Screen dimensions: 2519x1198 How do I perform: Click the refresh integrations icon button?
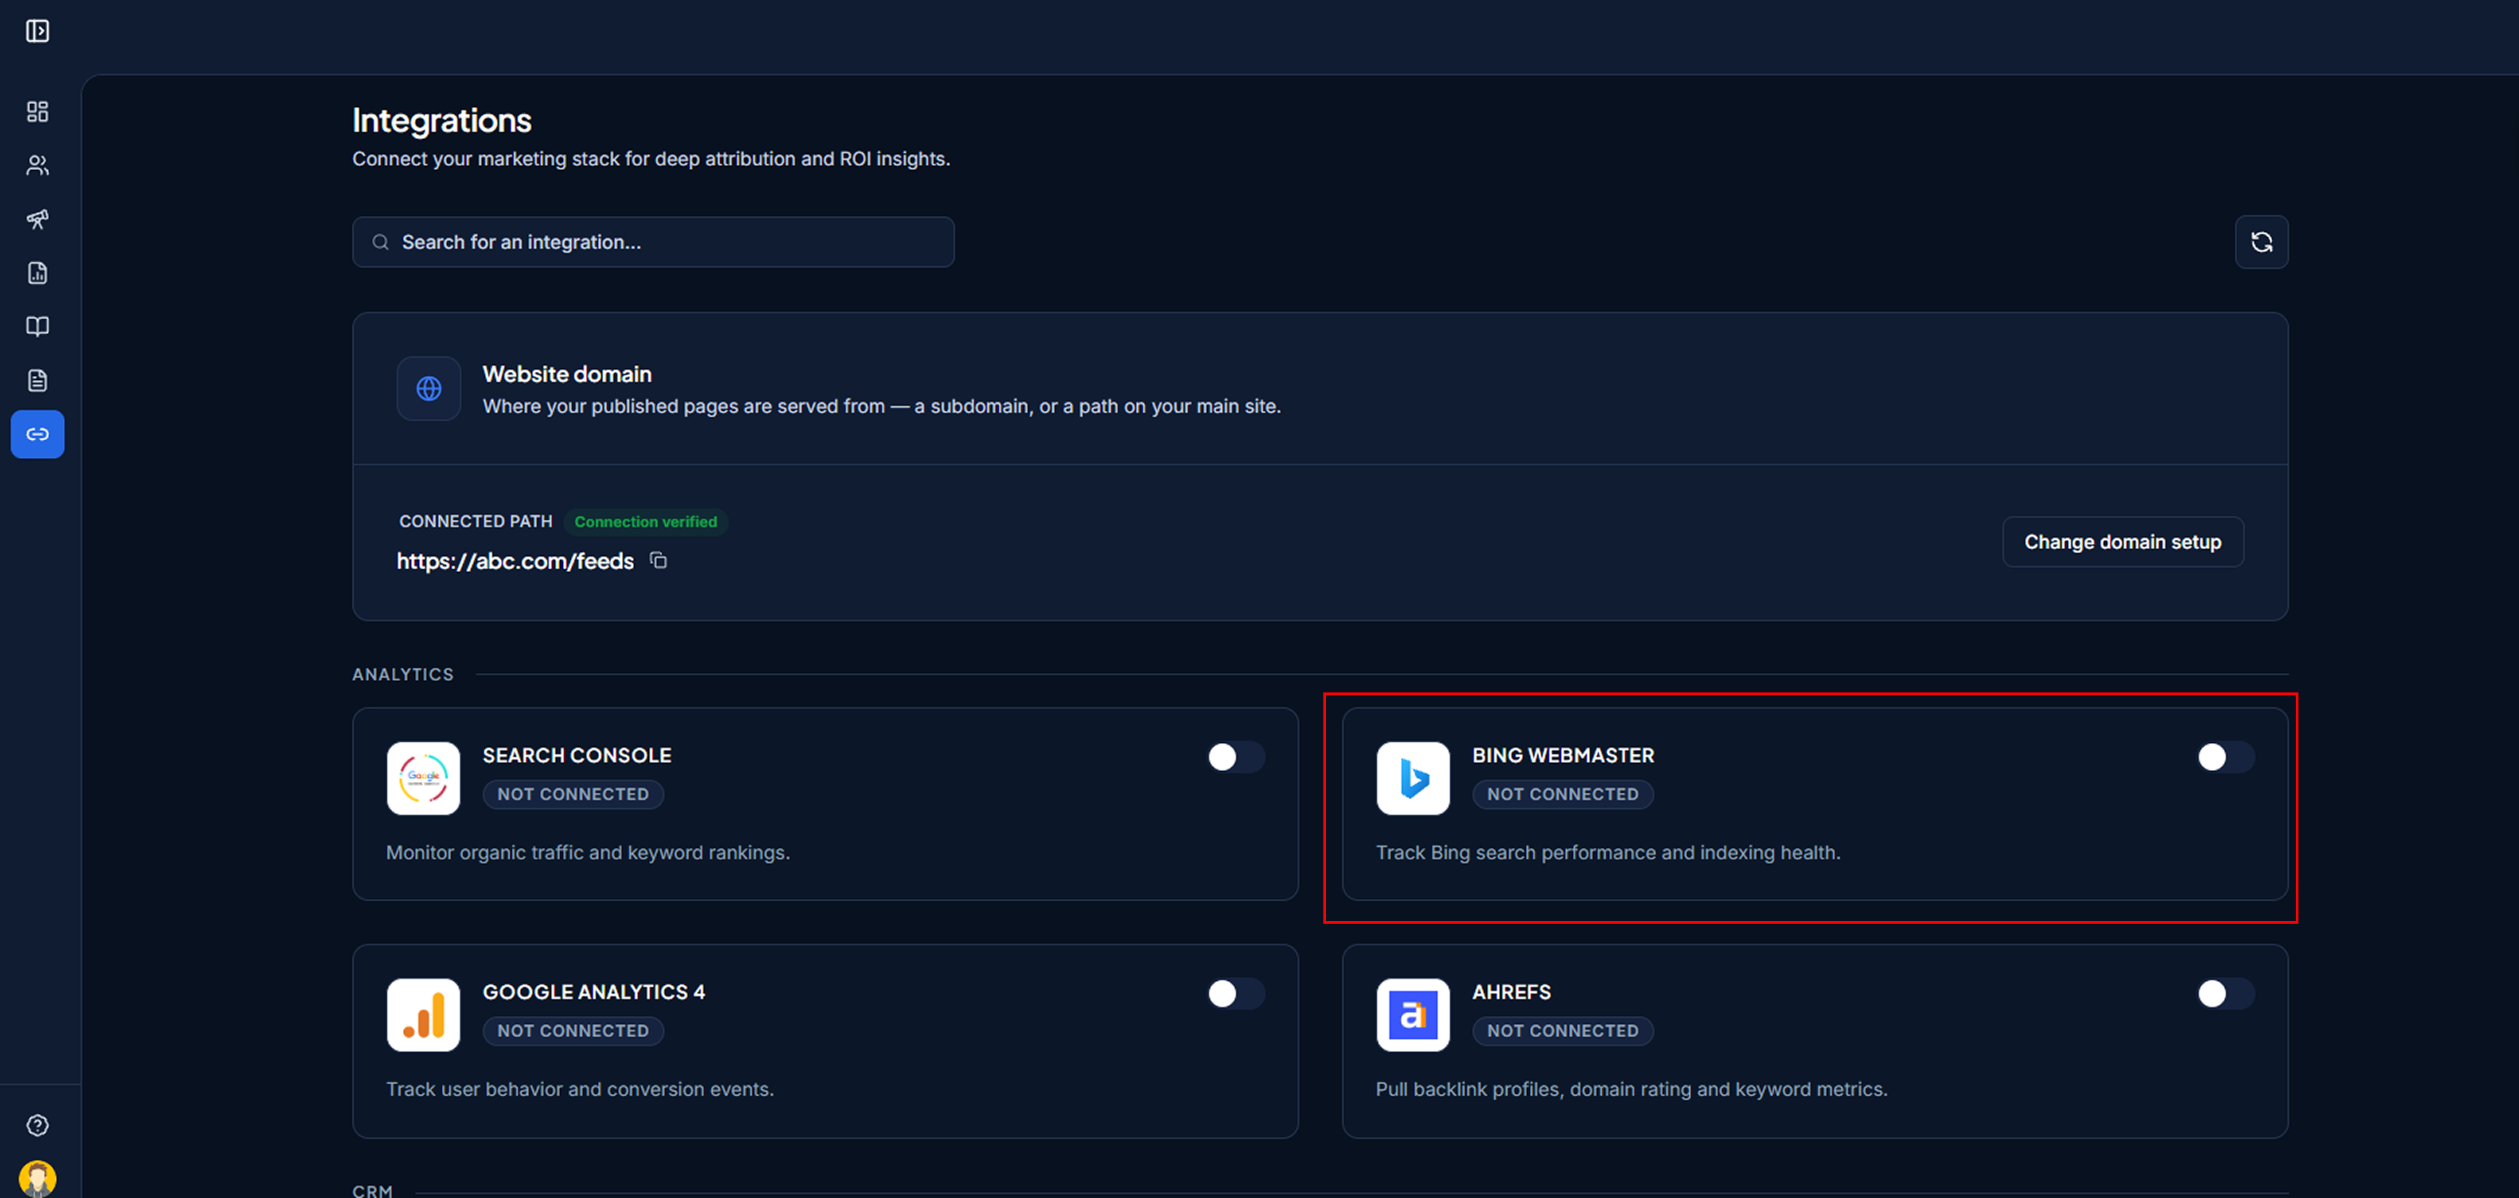coord(2261,241)
